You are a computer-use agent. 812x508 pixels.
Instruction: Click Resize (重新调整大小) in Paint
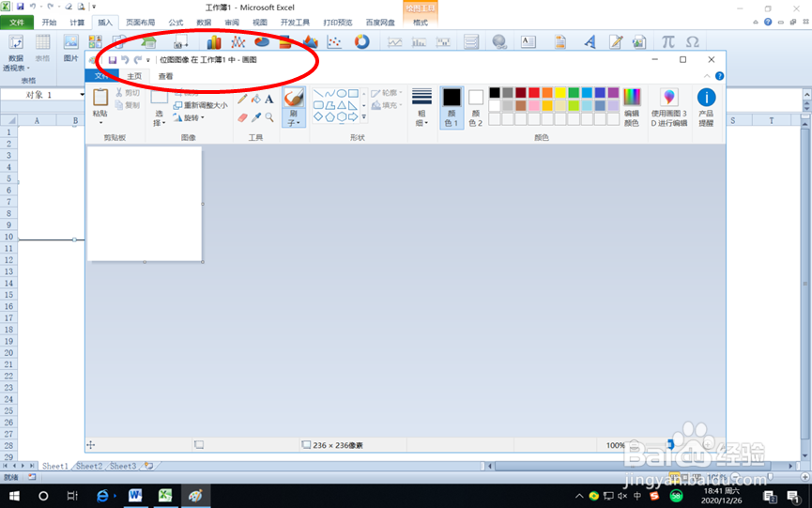pos(200,105)
